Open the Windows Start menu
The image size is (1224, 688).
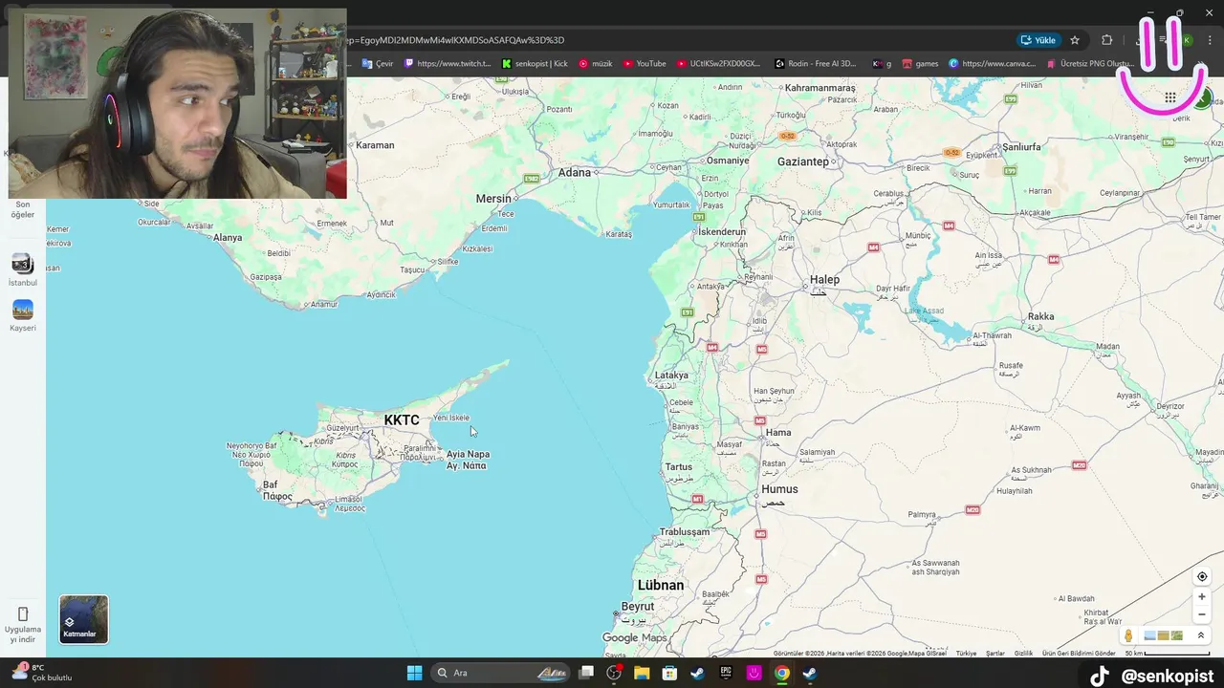pos(414,673)
